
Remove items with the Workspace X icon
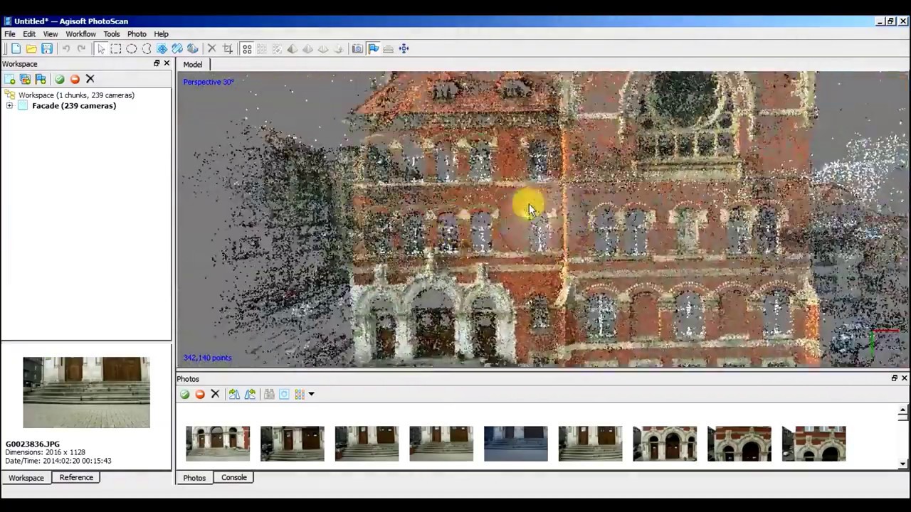[x=90, y=79]
